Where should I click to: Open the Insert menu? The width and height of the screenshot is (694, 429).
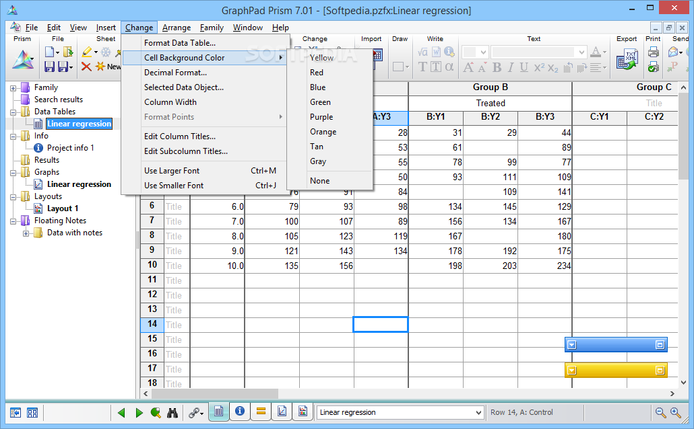[106, 28]
